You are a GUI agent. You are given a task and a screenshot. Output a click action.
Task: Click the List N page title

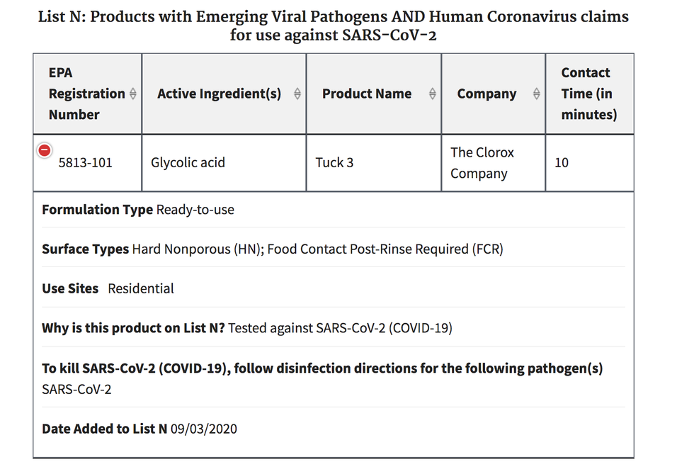tap(334, 26)
